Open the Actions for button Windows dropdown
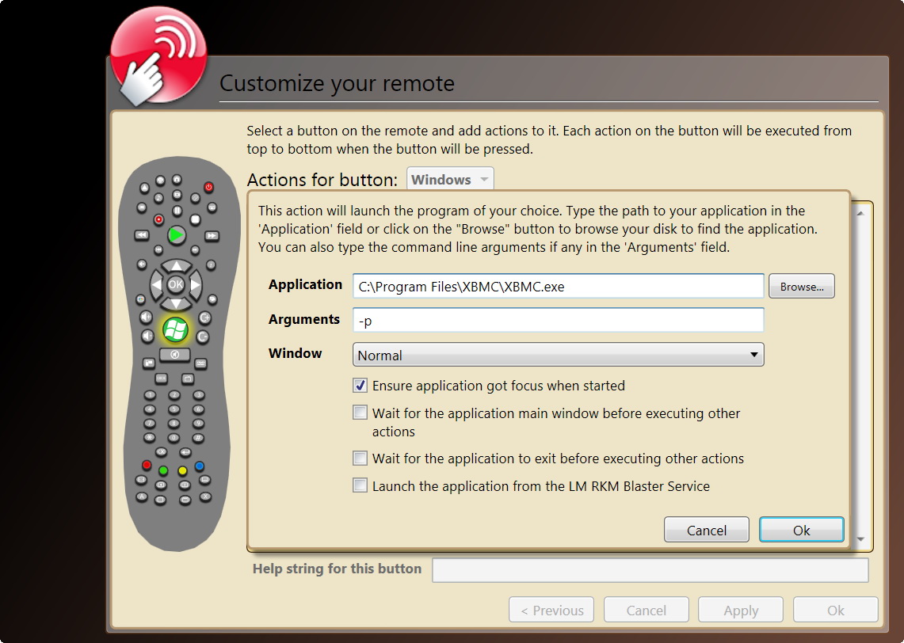 tap(450, 179)
